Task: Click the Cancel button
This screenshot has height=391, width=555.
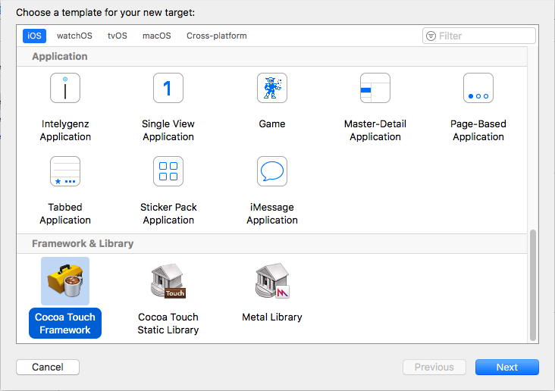Action: tap(48, 367)
